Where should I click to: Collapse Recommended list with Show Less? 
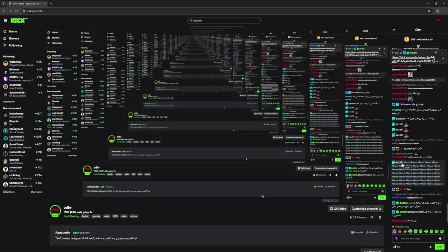[36, 192]
